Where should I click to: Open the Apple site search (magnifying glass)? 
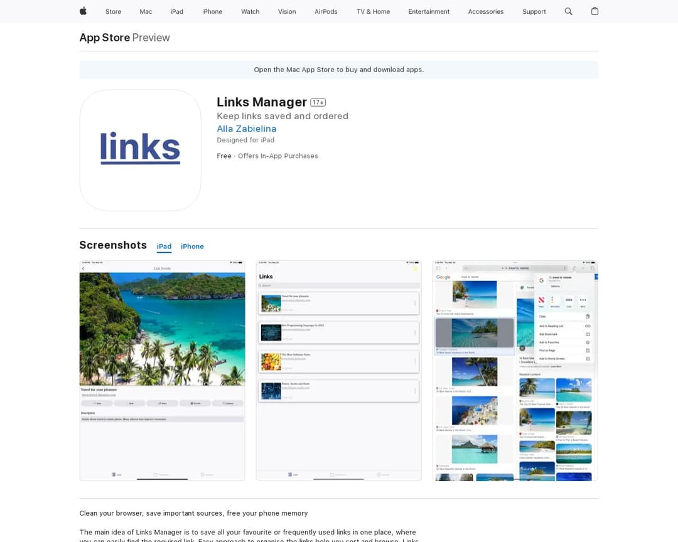568,11
